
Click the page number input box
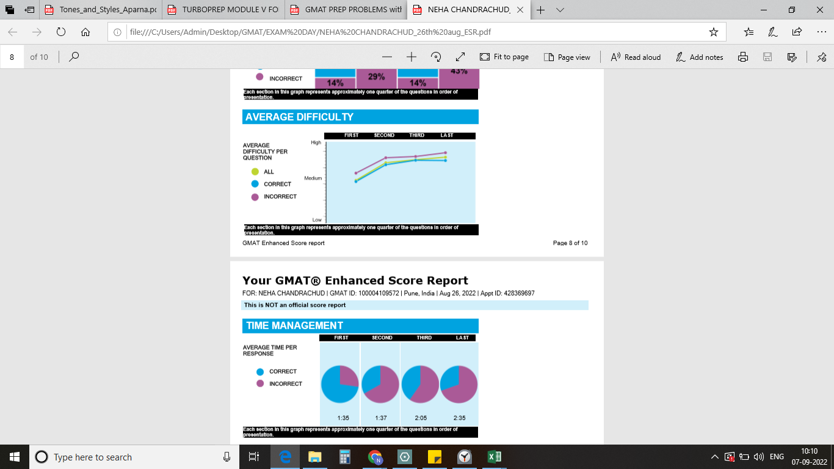(13, 57)
